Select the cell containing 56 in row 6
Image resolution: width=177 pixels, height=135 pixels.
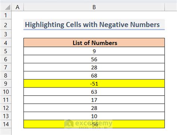pyautogui.click(x=94, y=59)
